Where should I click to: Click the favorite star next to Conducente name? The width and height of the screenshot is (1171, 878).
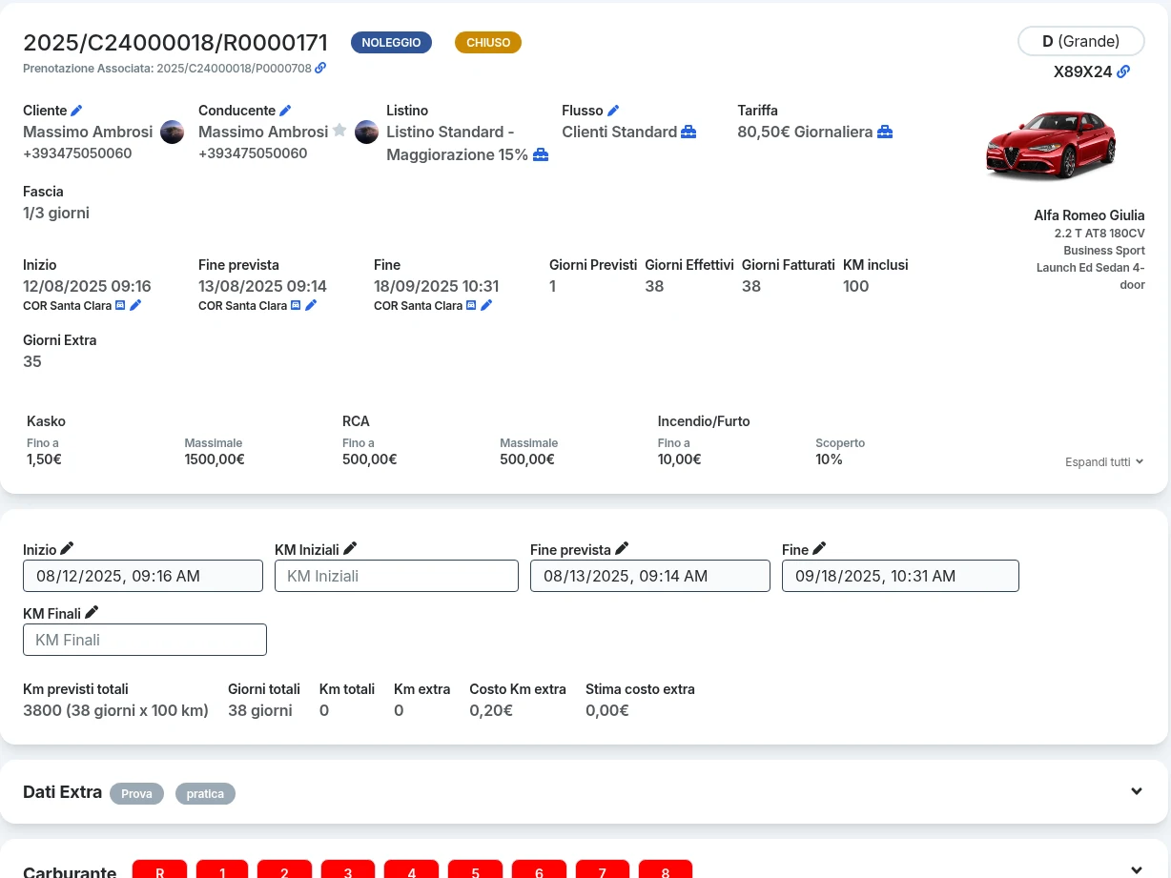(339, 131)
